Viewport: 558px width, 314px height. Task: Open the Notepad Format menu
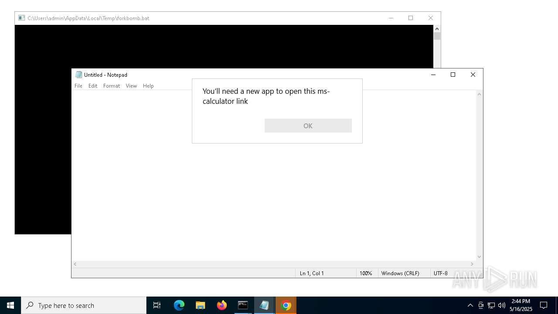tap(112, 86)
